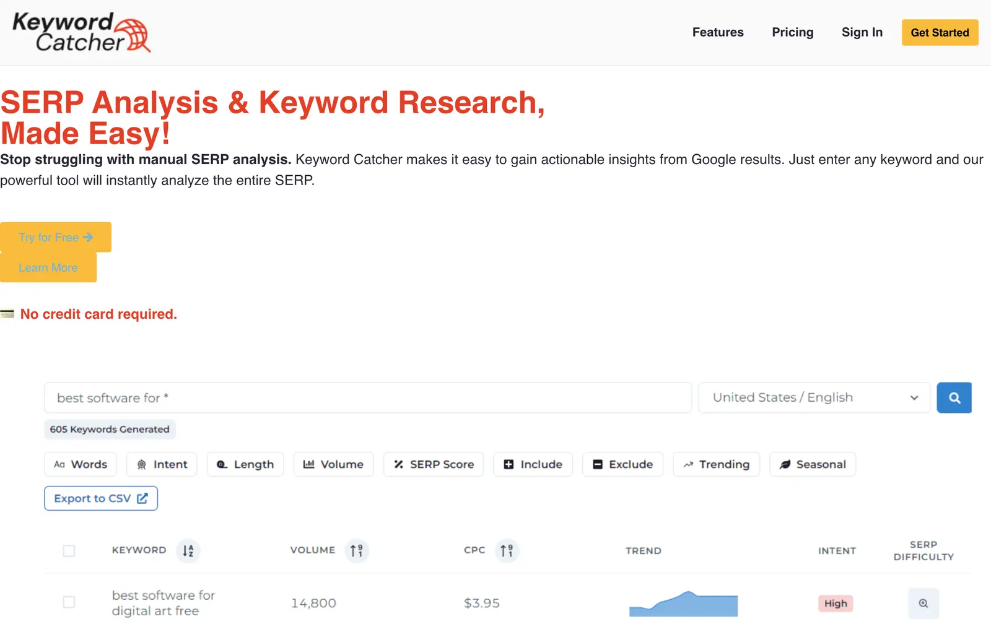The image size is (991, 619).
Task: Open the United States / English dropdown
Action: click(814, 397)
